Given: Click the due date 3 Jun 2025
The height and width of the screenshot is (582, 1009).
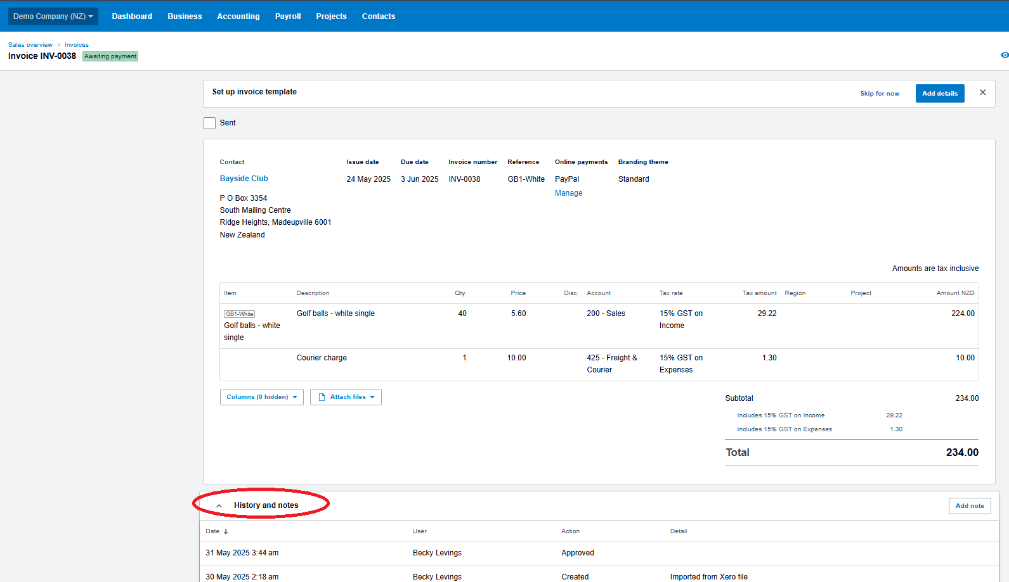Looking at the screenshot, I should [x=420, y=179].
